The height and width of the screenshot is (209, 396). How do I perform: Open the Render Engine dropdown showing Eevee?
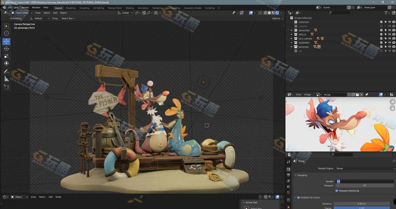pyautogui.click(x=365, y=168)
